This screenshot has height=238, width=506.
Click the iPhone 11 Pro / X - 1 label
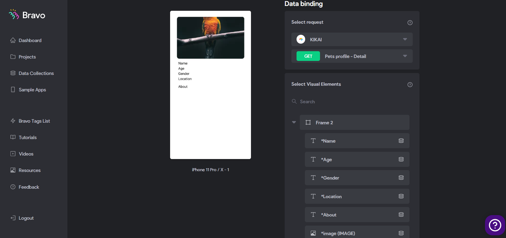point(211,170)
